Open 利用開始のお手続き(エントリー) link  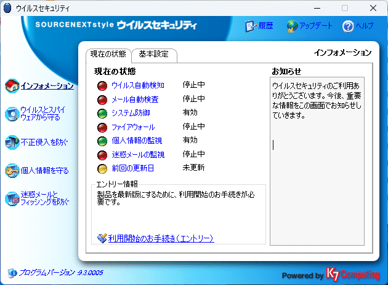pos(160,238)
